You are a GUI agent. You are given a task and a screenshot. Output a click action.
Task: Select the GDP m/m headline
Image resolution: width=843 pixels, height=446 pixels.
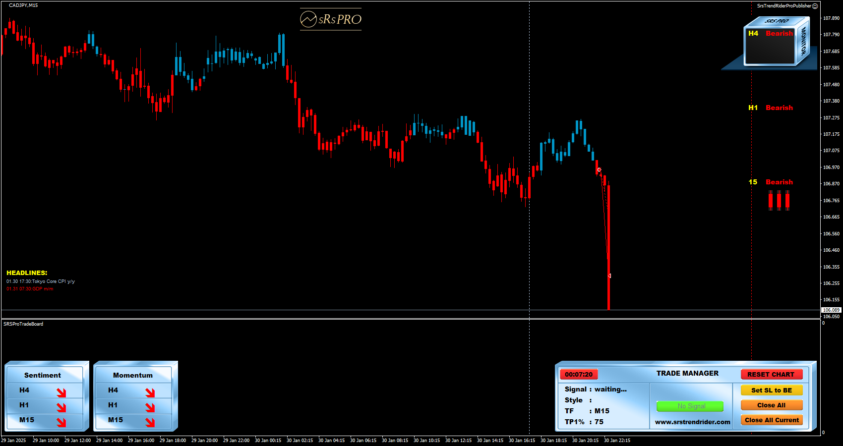tap(30, 289)
